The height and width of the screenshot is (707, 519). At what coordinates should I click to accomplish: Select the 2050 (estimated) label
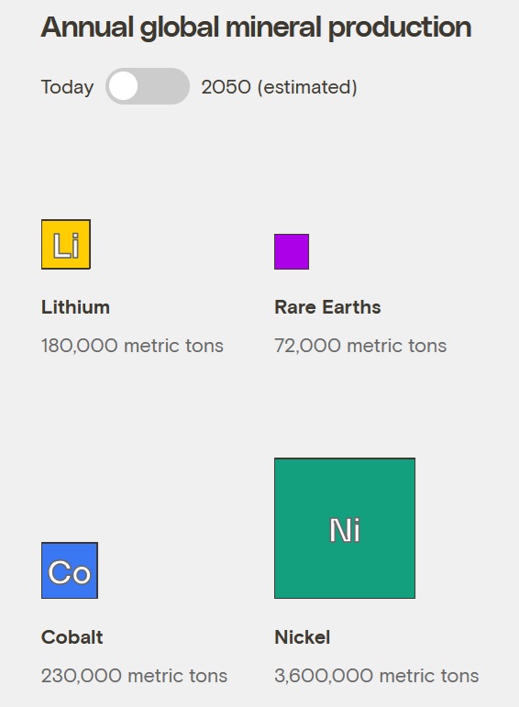tap(279, 87)
